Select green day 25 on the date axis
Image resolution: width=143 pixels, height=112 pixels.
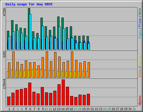(x=109, y=109)
